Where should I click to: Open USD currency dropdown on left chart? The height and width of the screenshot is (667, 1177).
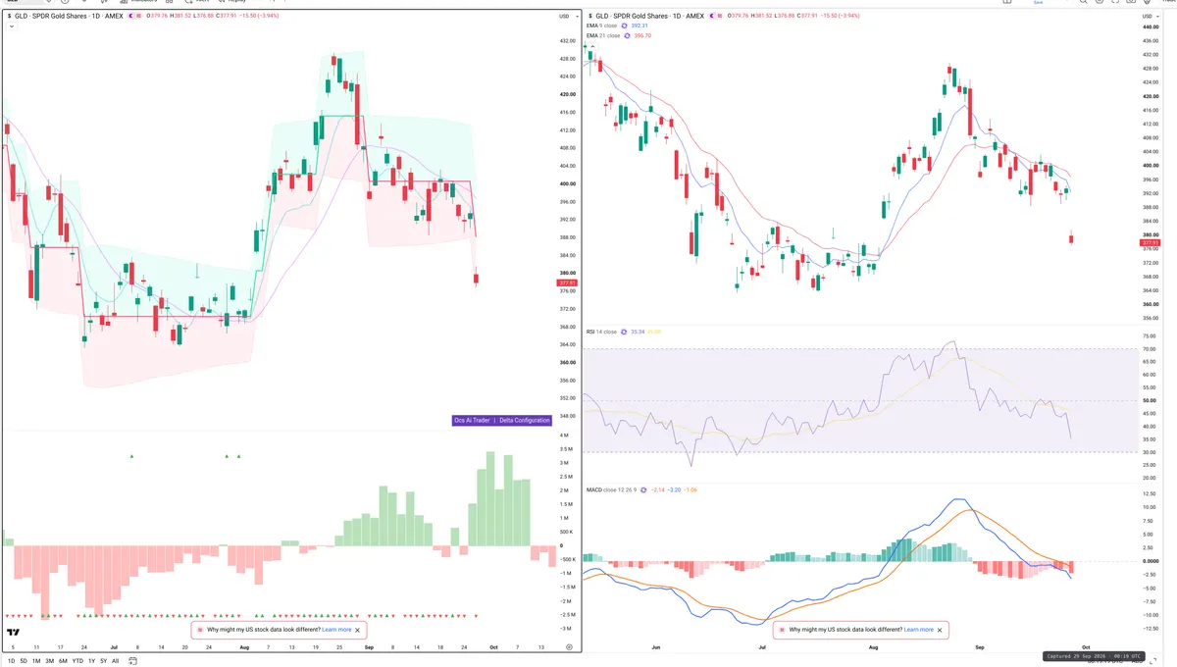[x=566, y=16]
